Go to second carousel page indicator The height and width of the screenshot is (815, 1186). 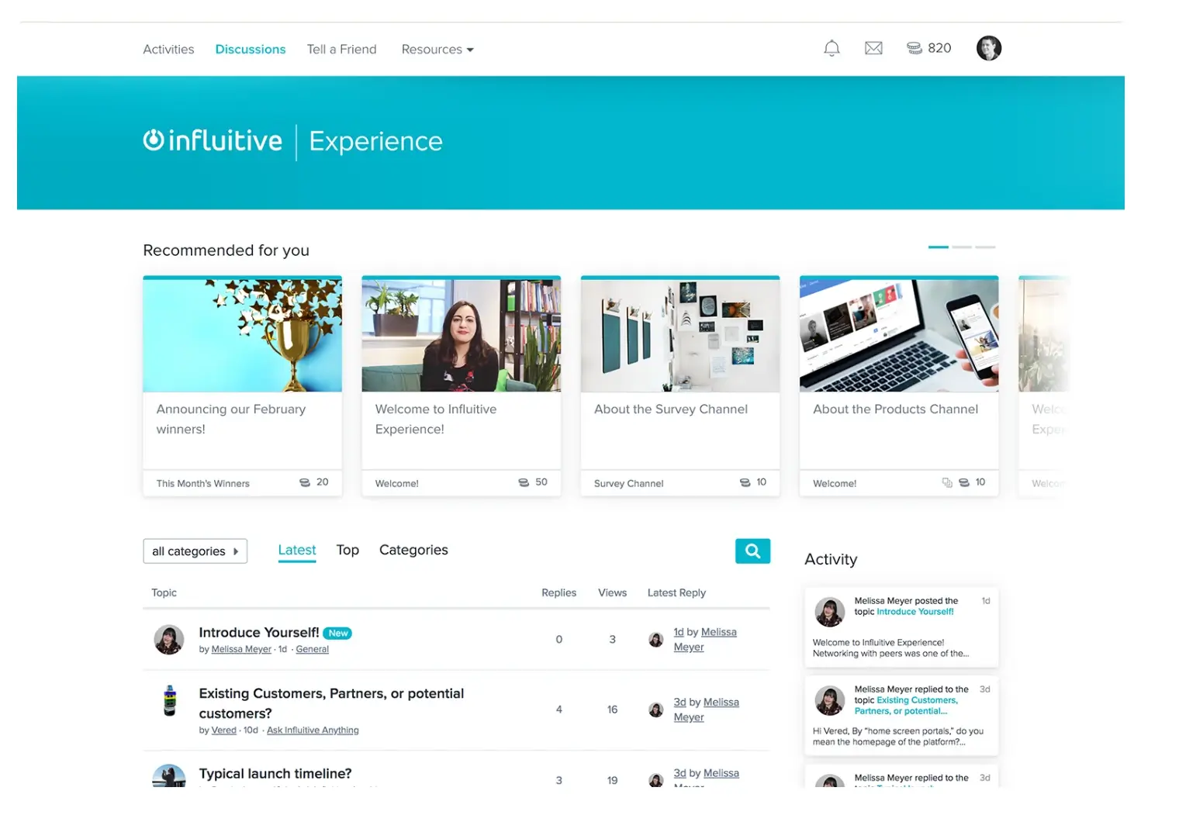pyautogui.click(x=962, y=247)
